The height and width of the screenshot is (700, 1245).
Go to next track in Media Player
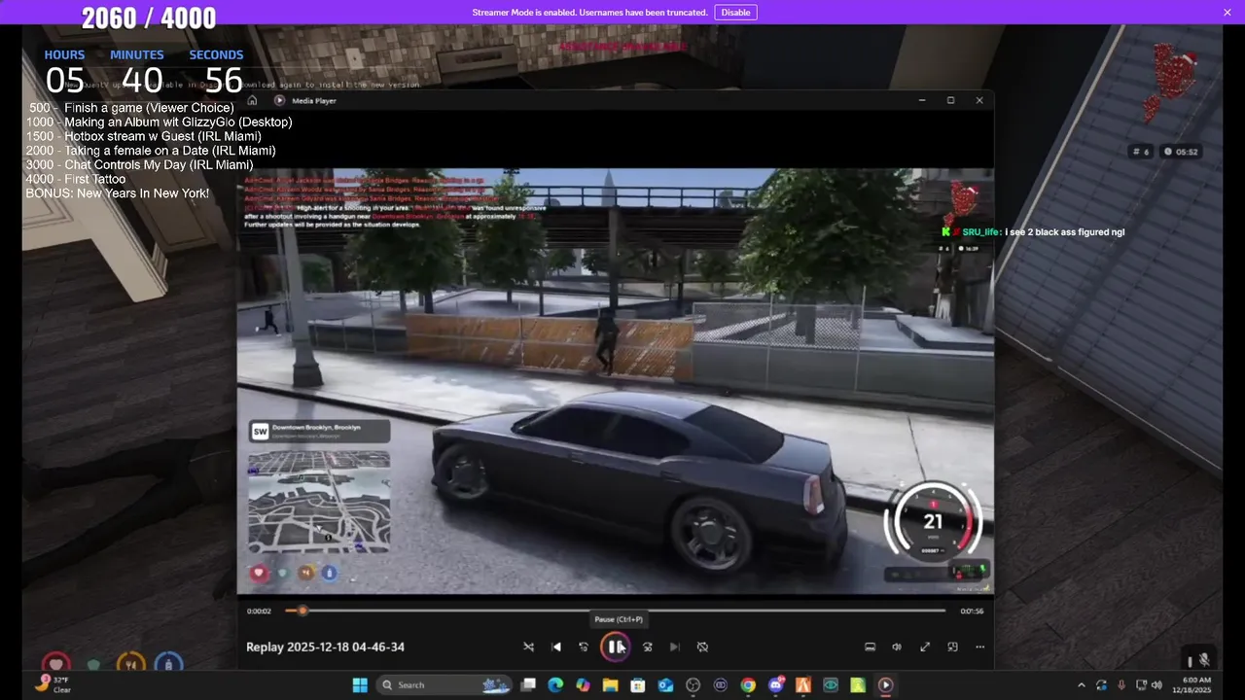pos(674,647)
